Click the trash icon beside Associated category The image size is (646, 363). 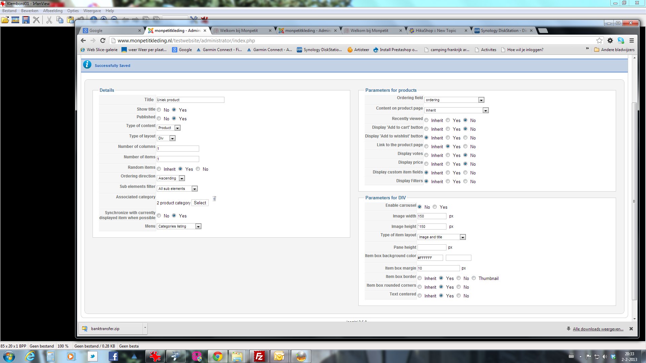coord(214,199)
